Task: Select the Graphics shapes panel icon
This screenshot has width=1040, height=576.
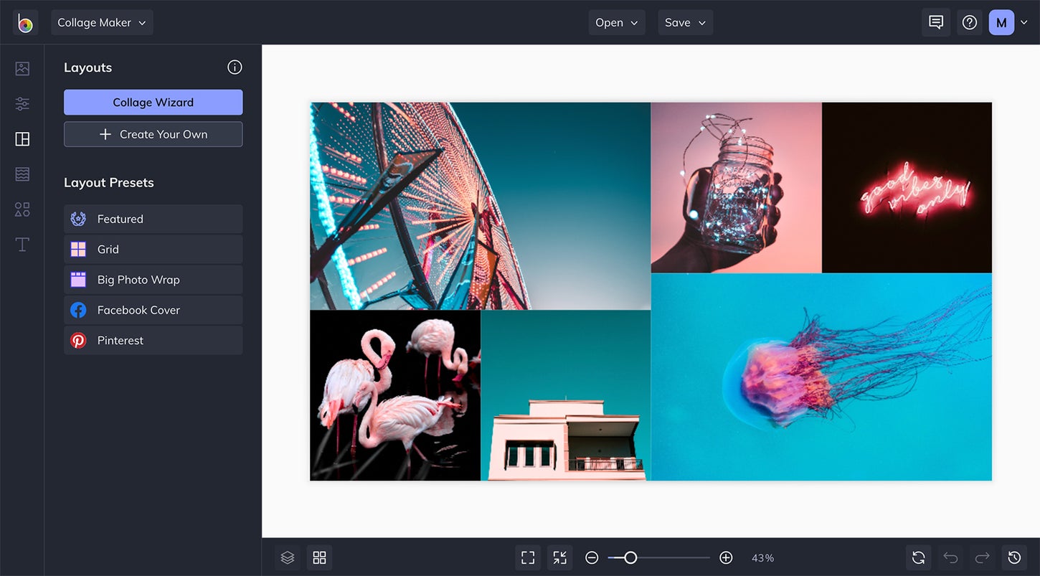Action: point(22,209)
